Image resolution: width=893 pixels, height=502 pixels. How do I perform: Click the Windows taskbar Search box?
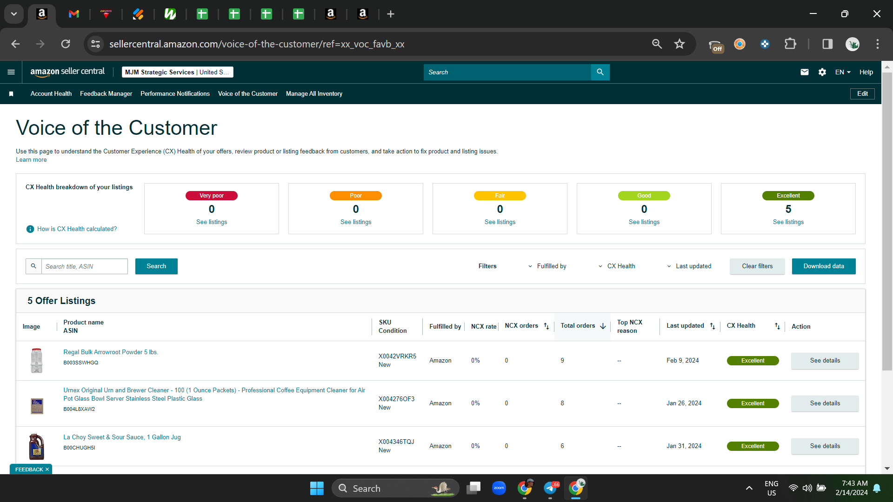point(395,488)
